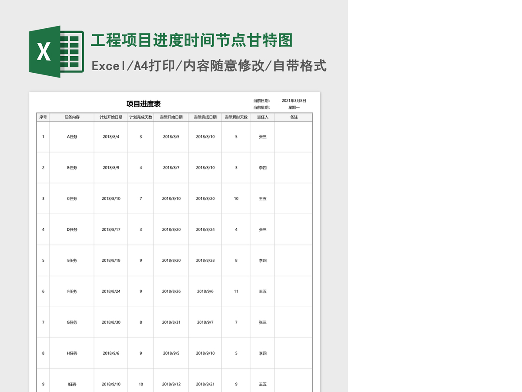Image resolution: width=522 pixels, height=392 pixels.
Task: Select C任务 actual finish date 2018/8/20
Action: point(205,199)
